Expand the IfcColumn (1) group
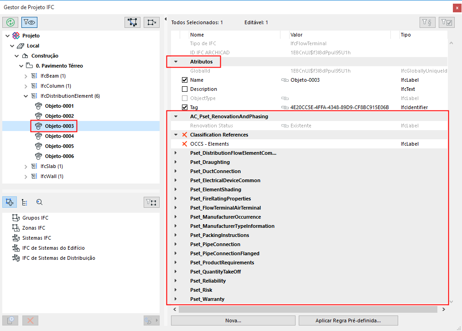The width and height of the screenshot is (462, 331). click(26, 86)
